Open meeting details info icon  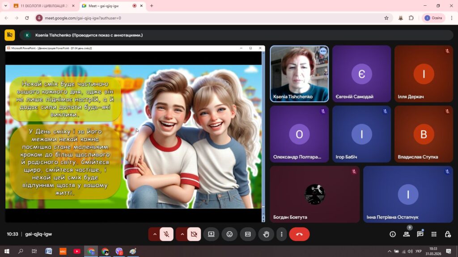pyautogui.click(x=393, y=234)
